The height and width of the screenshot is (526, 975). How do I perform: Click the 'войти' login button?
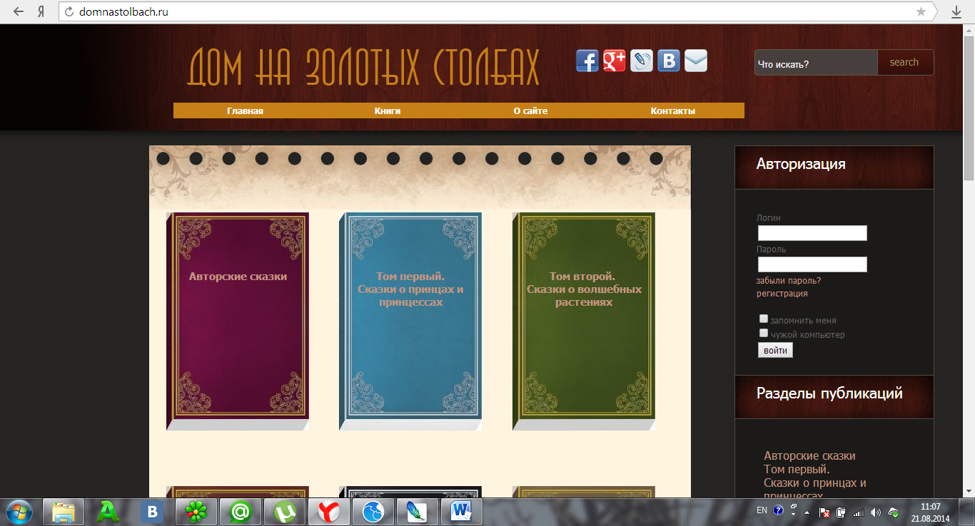(775, 350)
